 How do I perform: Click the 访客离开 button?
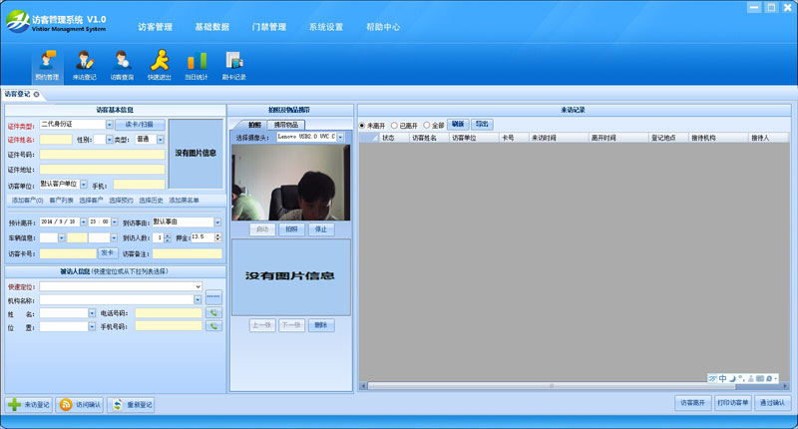[692, 402]
